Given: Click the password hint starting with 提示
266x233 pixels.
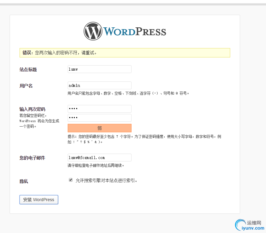Looking at the screenshot, I should 144,139.
